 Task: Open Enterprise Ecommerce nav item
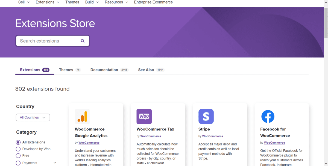tap(153, 2)
